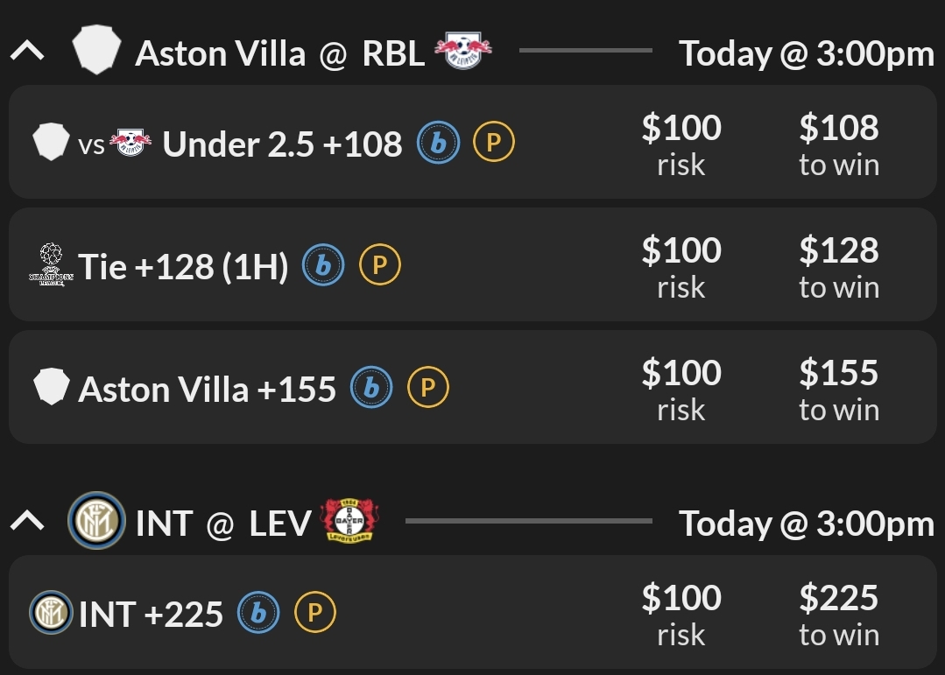This screenshot has height=675, width=945.
Task: Click the blue sportsbook icon beside Under 2.5 +108
Action: click(438, 143)
